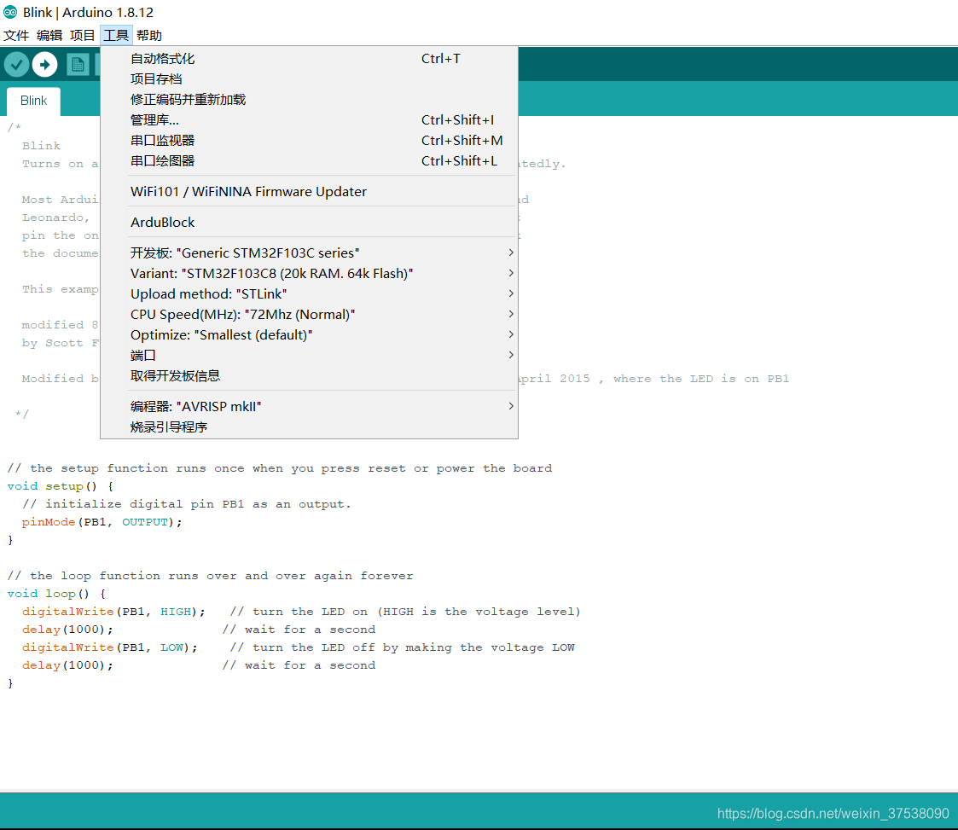Switch to the Blink sketch tab
This screenshot has width=958, height=830.
click(33, 101)
